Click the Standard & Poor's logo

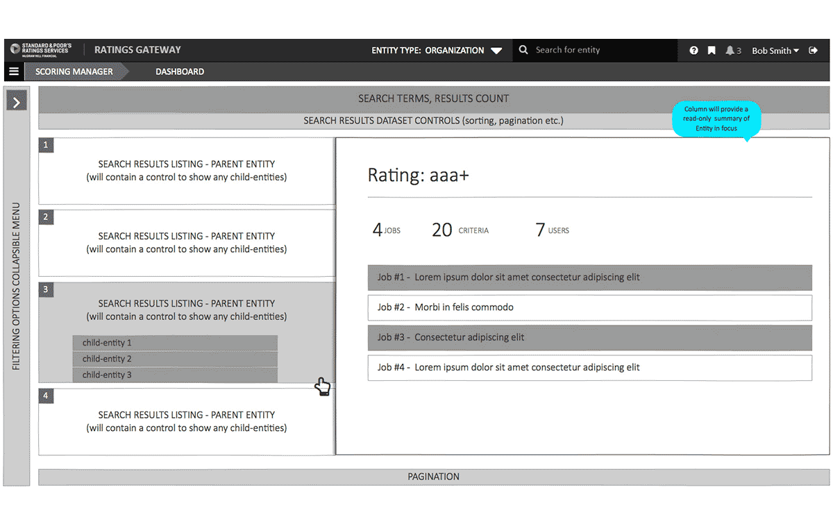[x=42, y=50]
